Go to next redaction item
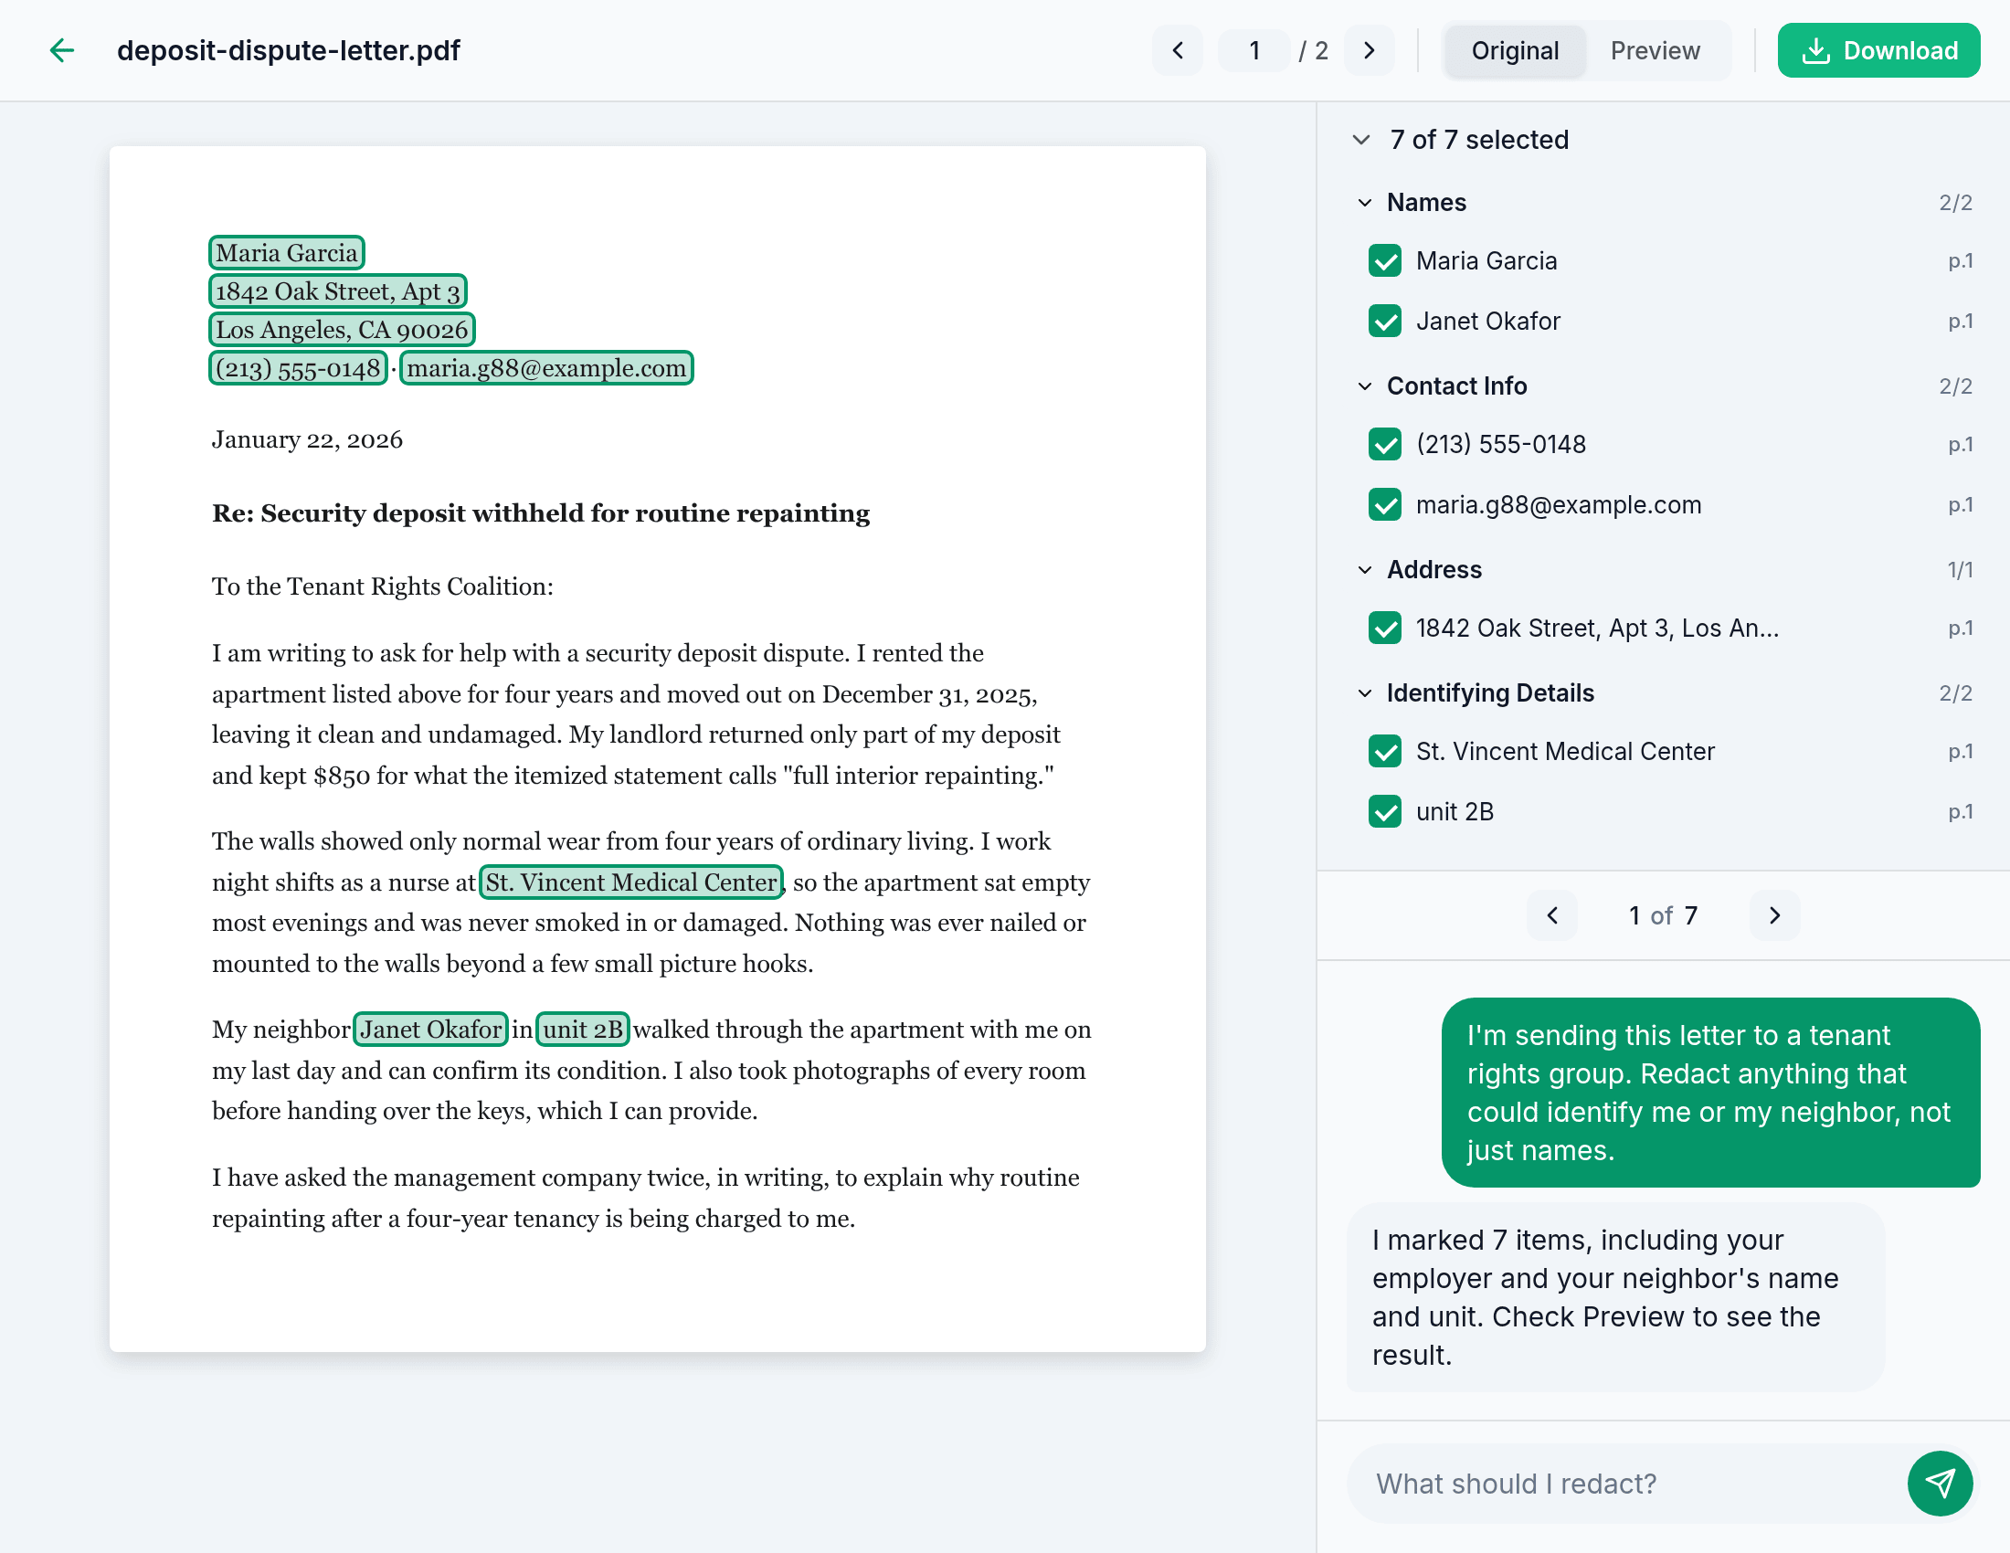The height and width of the screenshot is (1553, 2010). (x=1774, y=916)
